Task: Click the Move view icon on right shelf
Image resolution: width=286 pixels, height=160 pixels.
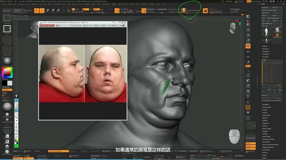Action: pyautogui.click(x=248, y=80)
